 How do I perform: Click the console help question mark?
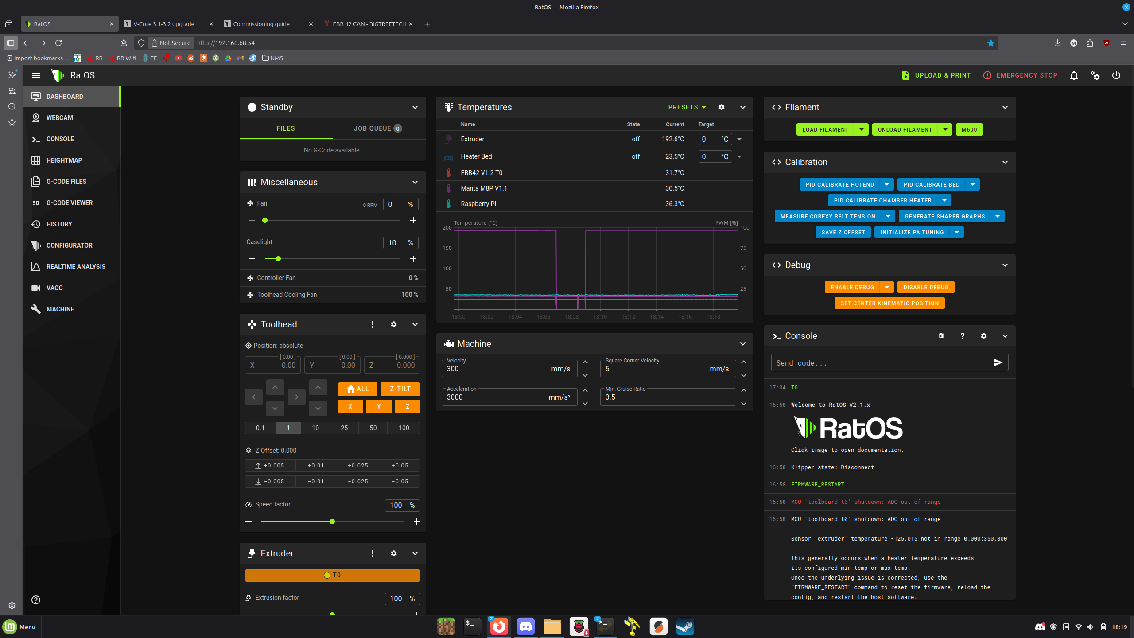pos(962,336)
